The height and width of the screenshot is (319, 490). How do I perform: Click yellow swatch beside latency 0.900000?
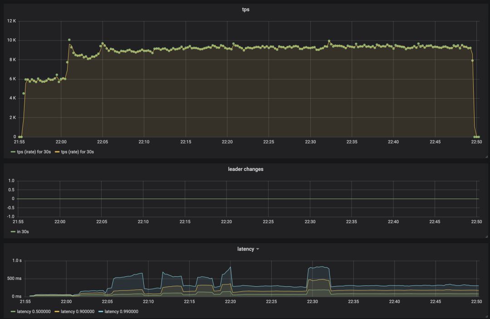pos(57,312)
